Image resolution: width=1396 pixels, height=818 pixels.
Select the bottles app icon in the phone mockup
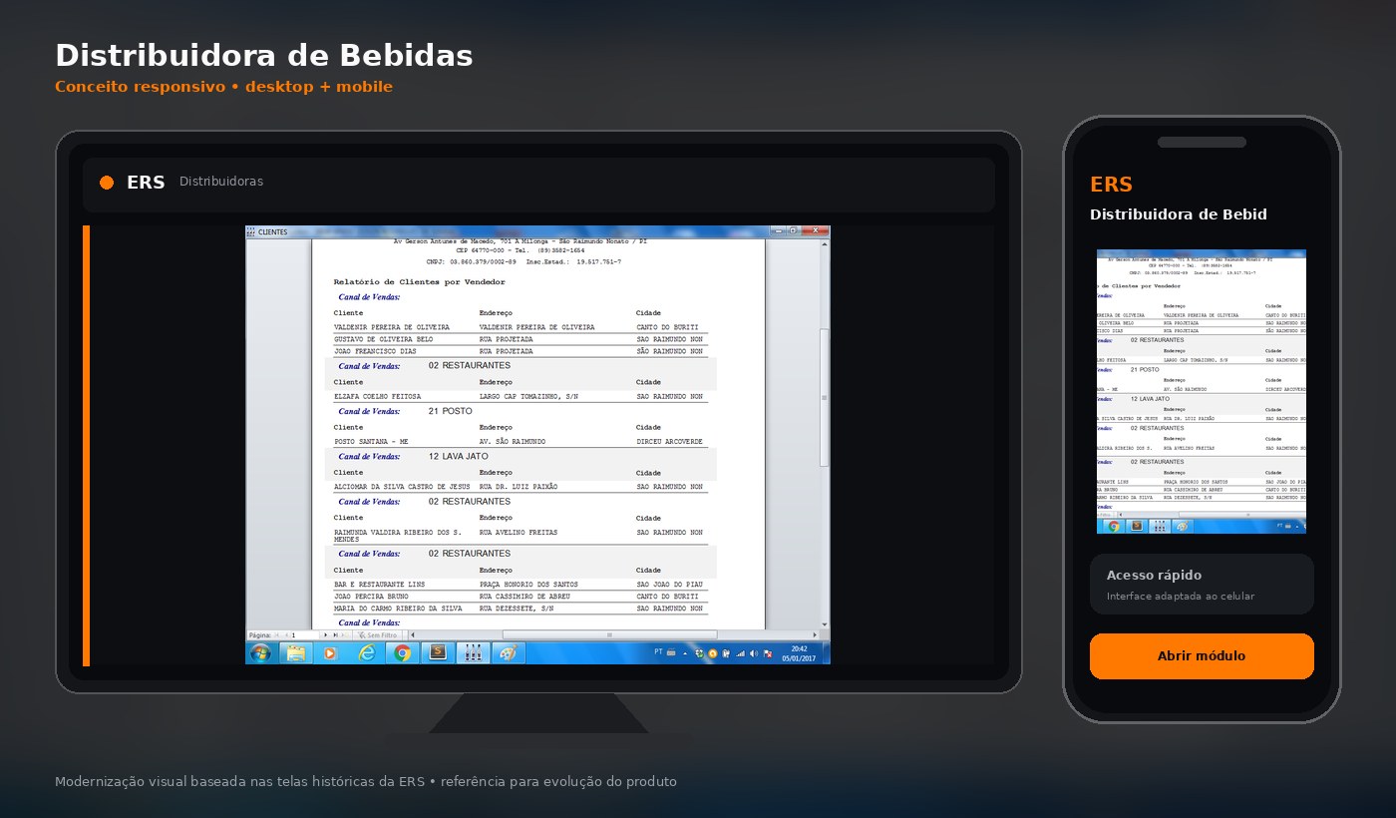[1159, 526]
